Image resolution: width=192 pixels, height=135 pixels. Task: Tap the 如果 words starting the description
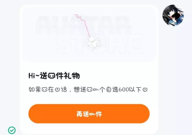pos(35,90)
